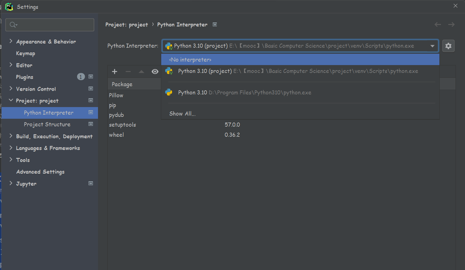465x270 pixels.
Task: Click the project-level icon beside Python Interpreter breadcrumb
Action: (215, 24)
